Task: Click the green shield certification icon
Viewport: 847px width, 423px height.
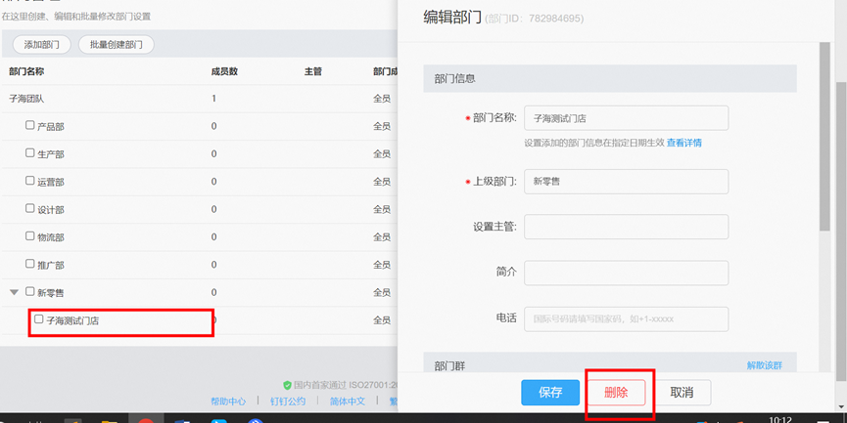Action: point(287,386)
